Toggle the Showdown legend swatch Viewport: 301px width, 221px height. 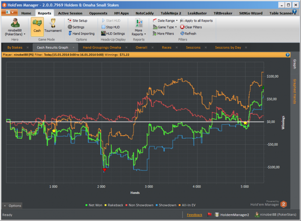coord(157,205)
